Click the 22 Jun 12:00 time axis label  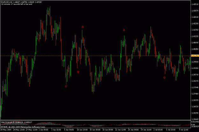pyautogui.click(x=121, y=130)
